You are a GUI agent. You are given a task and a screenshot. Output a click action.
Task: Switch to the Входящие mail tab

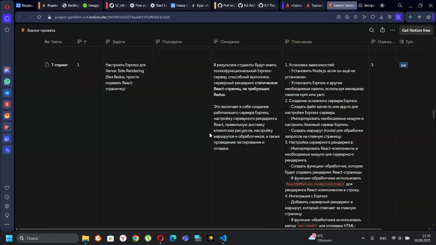coord(25,5)
